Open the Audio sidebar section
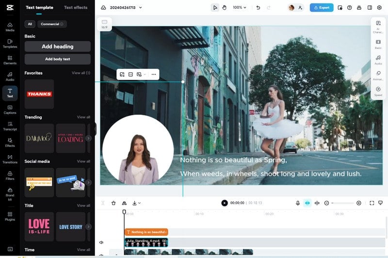Viewport: 388px width, 258px height. tap(10, 77)
